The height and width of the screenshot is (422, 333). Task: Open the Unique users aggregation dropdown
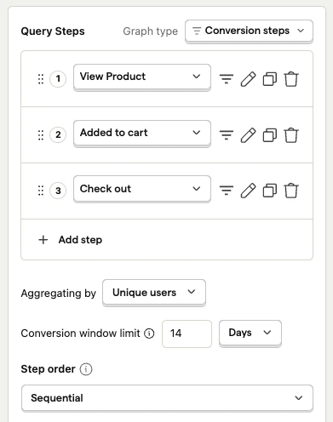click(154, 293)
